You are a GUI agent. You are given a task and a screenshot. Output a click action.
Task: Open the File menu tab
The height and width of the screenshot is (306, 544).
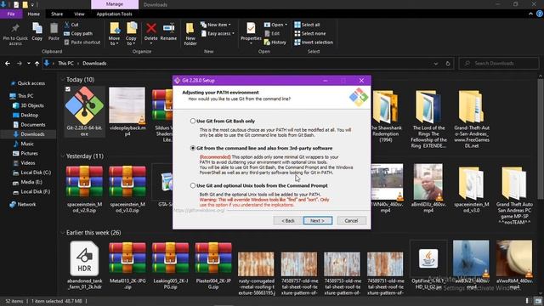11,14
